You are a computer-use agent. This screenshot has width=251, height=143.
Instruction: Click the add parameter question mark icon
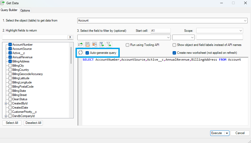tap(102, 45)
